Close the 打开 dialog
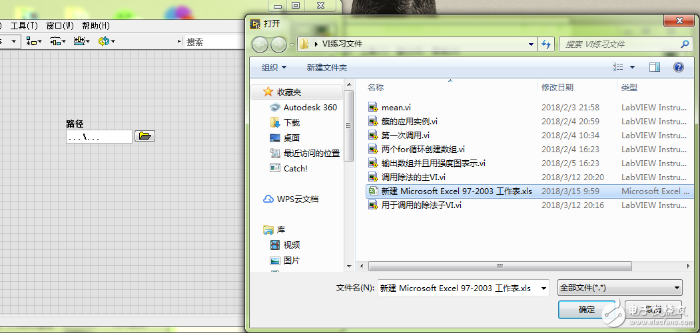The height and width of the screenshot is (333, 700). click(679, 21)
